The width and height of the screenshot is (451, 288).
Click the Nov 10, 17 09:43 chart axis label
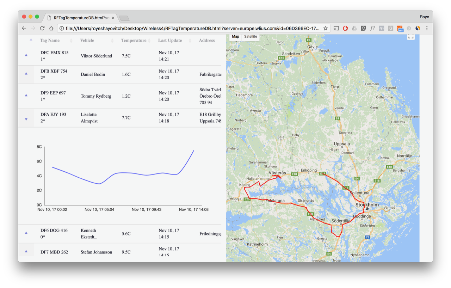[x=147, y=209]
